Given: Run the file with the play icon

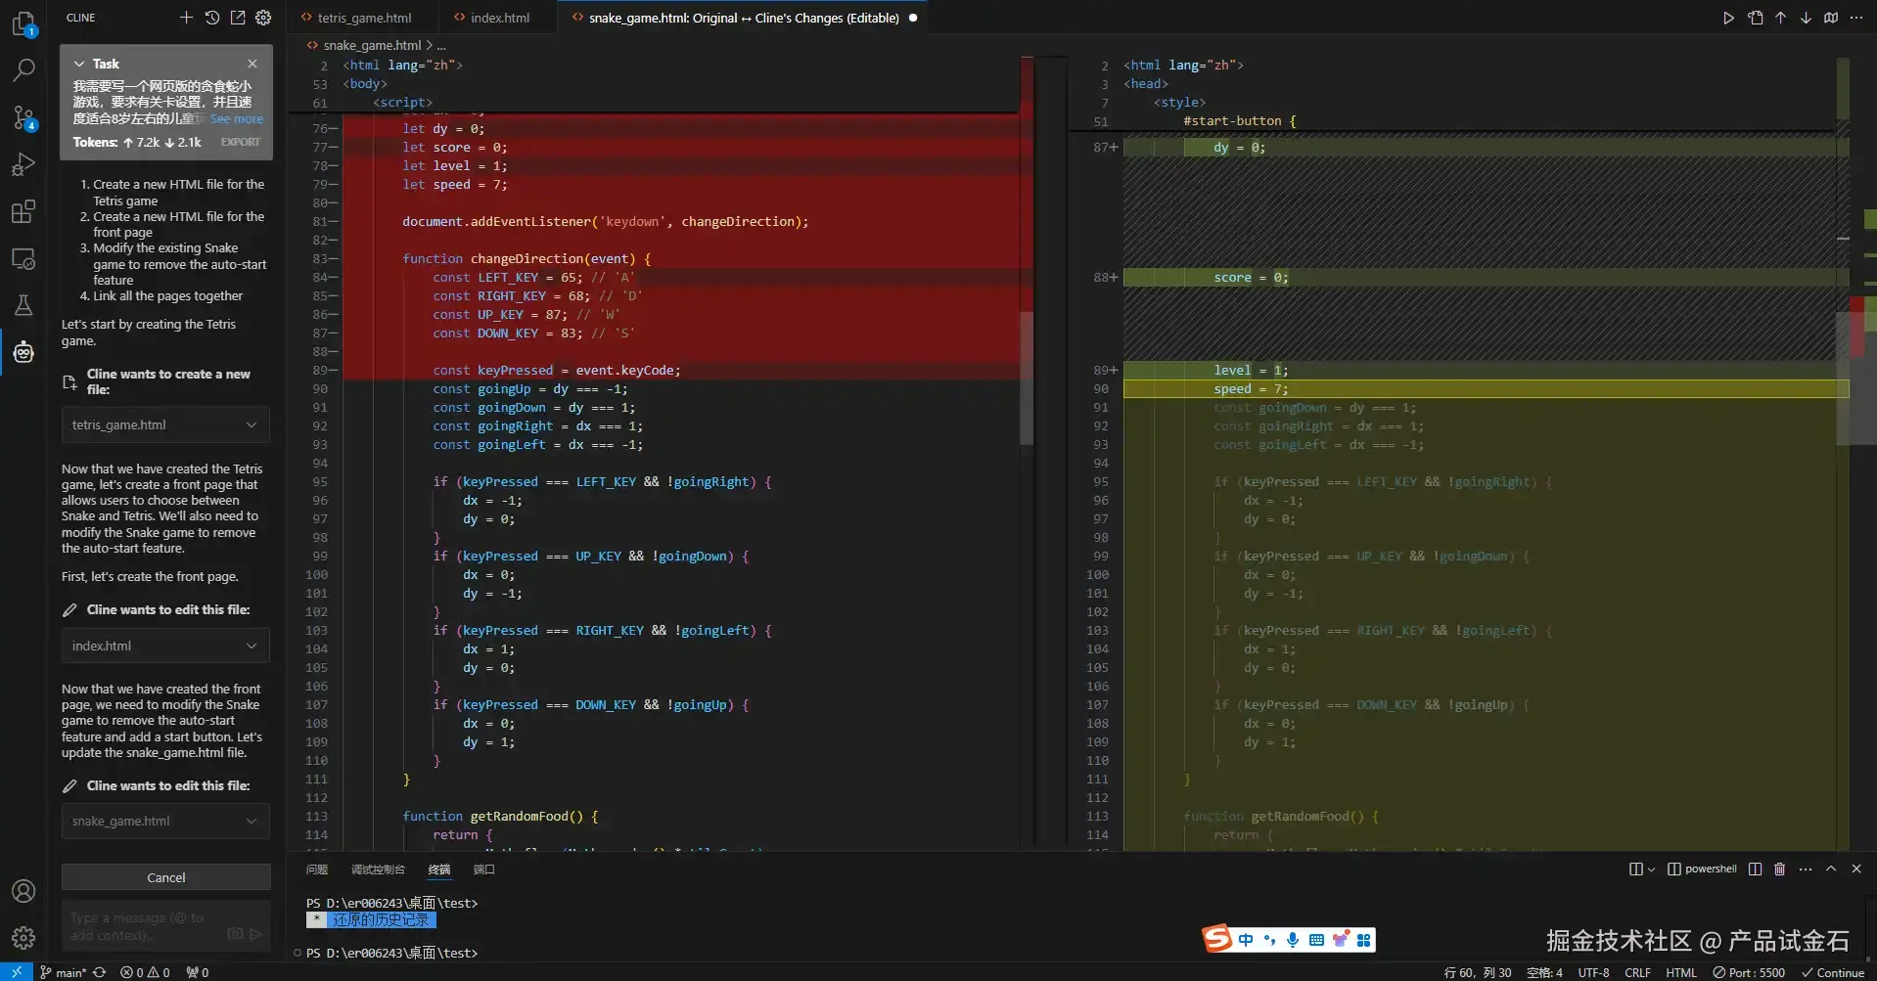Looking at the screenshot, I should pos(1728,18).
